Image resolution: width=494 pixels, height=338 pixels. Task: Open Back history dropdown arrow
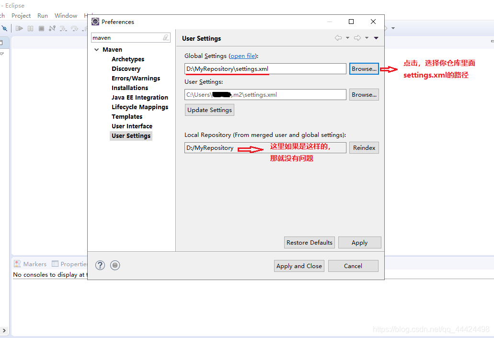point(347,38)
